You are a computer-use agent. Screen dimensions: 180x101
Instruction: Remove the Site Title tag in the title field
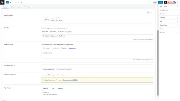point(65,36)
